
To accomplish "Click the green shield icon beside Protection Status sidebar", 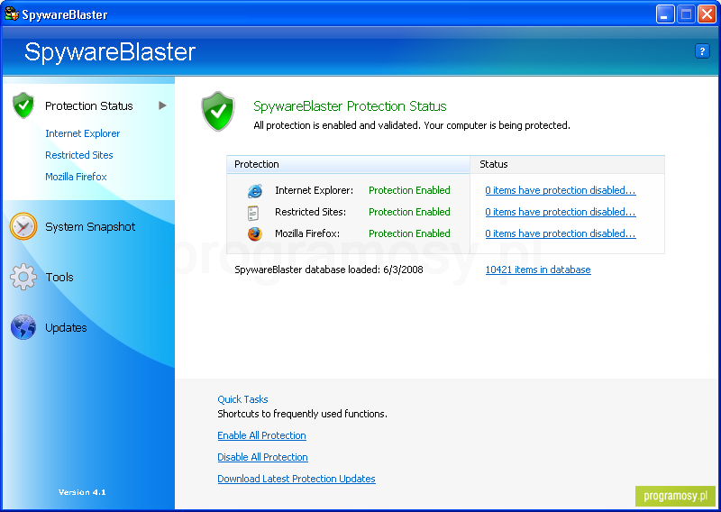I will click(x=23, y=105).
